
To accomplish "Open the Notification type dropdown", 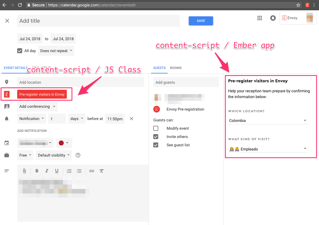I will [32, 119].
